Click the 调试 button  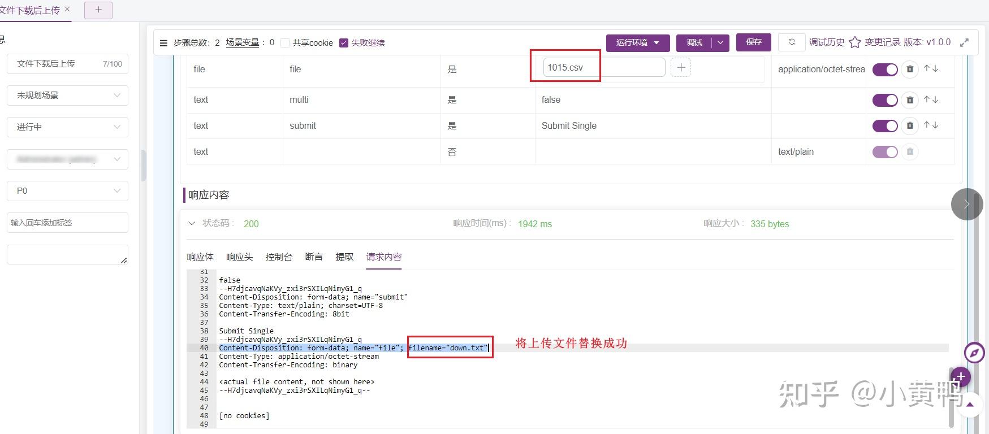(694, 43)
